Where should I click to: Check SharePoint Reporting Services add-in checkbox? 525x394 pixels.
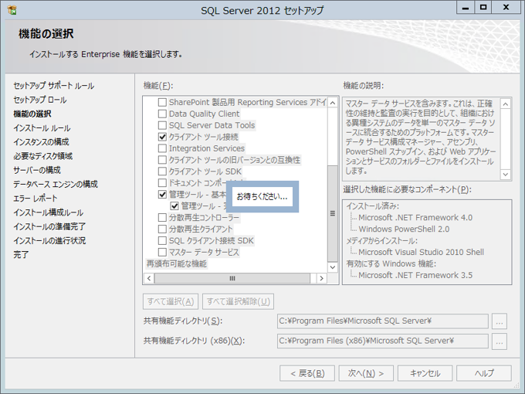point(162,102)
